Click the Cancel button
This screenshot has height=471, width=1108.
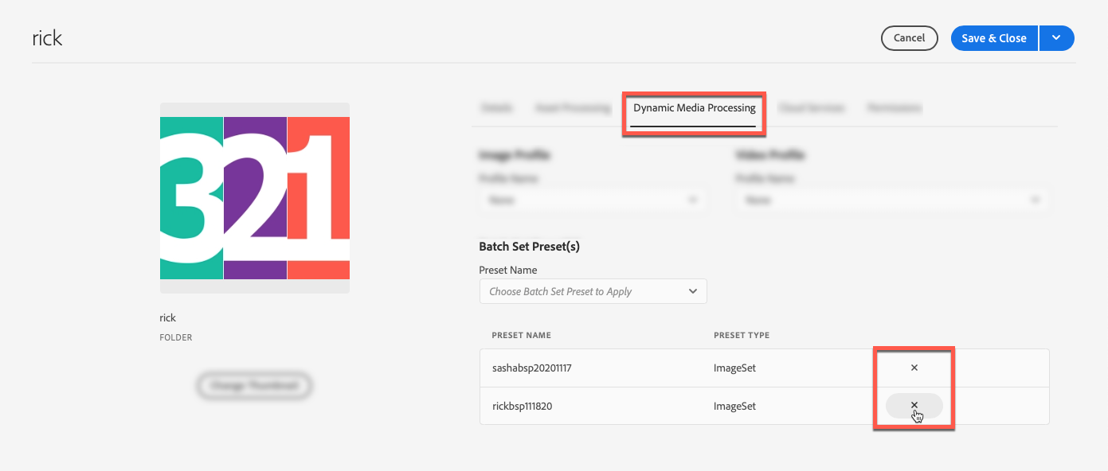tap(910, 37)
